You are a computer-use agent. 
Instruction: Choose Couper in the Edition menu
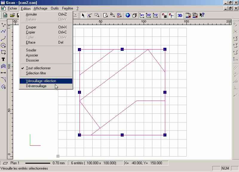click(46, 27)
